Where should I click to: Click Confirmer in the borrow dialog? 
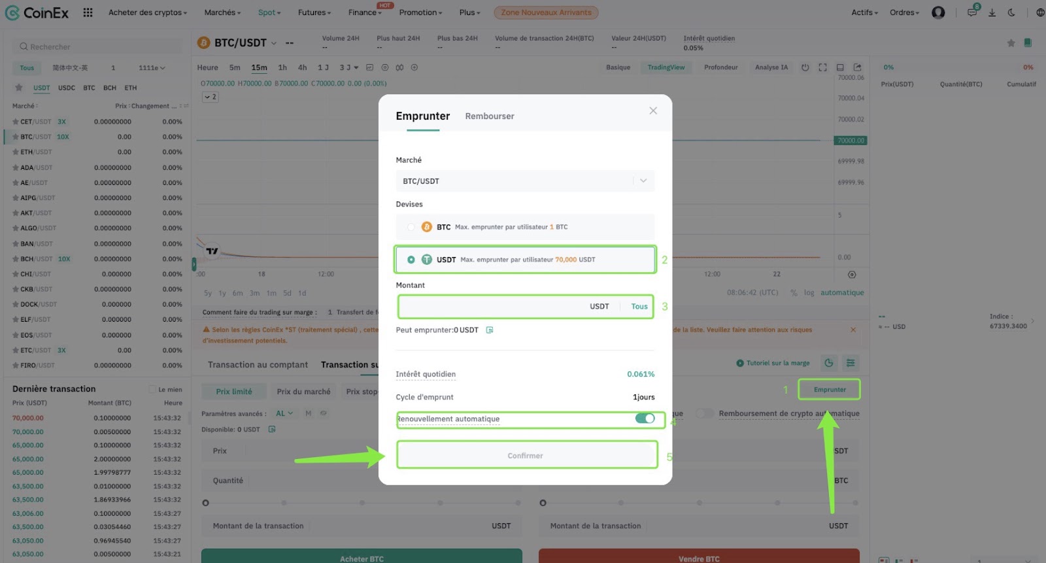tap(527, 455)
